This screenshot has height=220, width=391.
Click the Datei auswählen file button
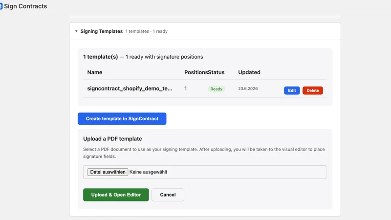[108, 172]
